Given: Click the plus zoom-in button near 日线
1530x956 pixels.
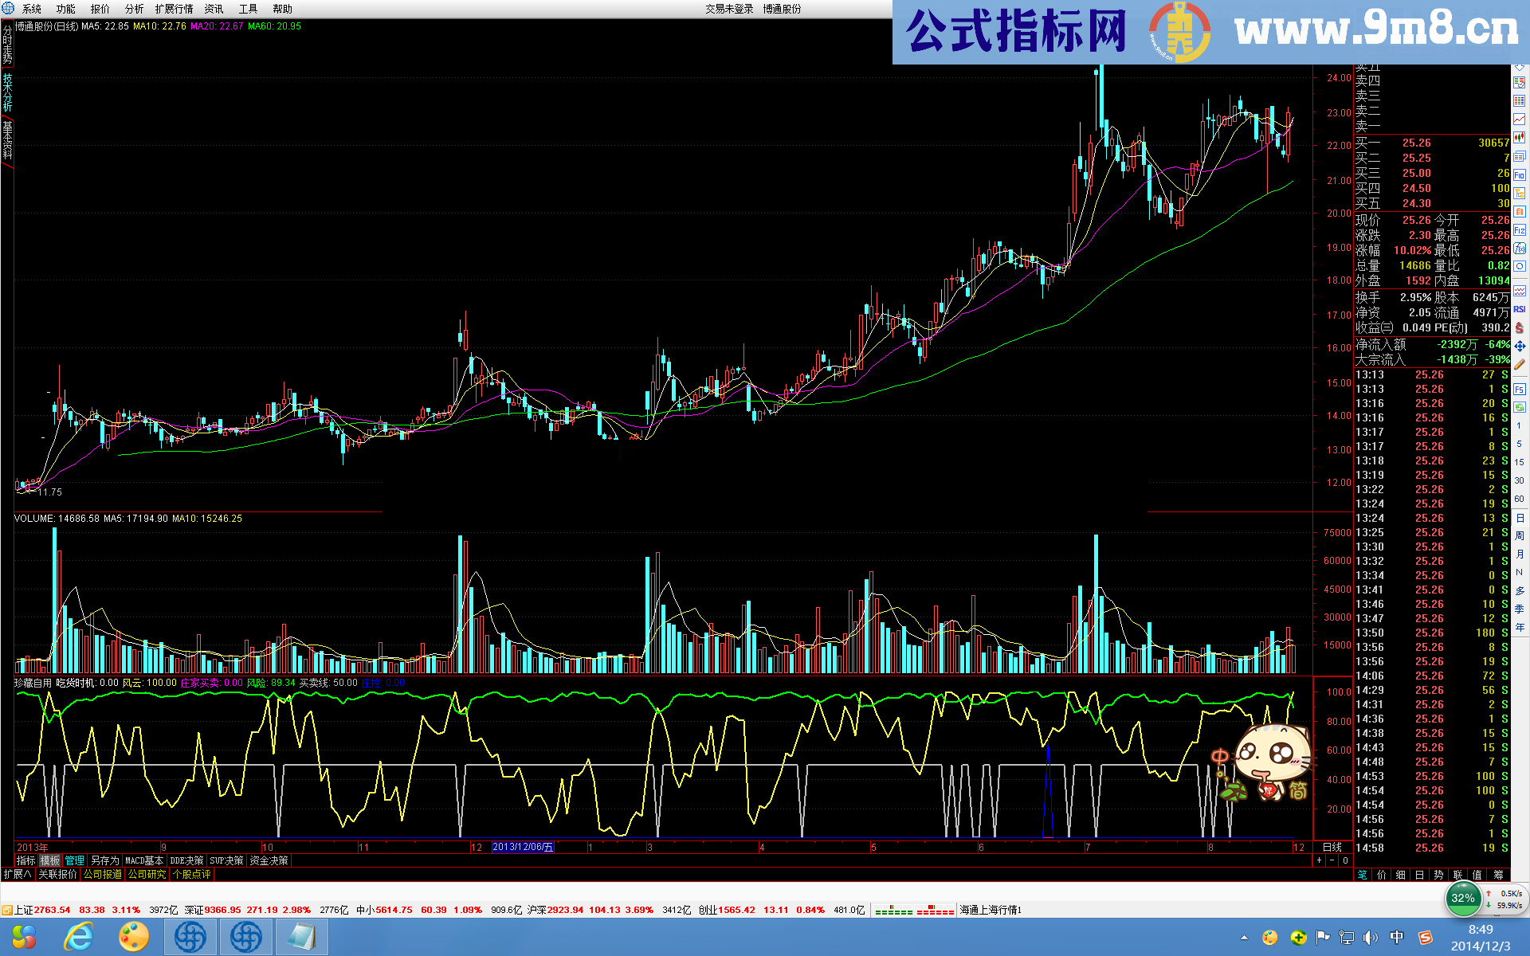Looking at the screenshot, I should point(1319,860).
